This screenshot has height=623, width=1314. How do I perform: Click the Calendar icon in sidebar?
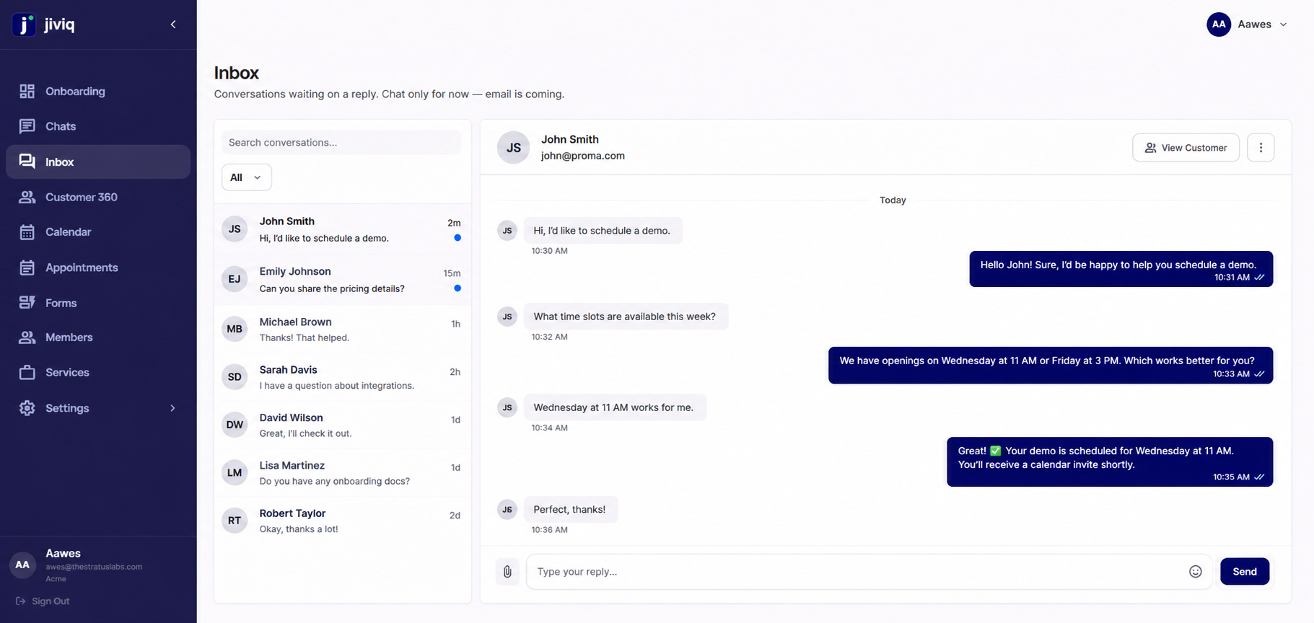[27, 232]
